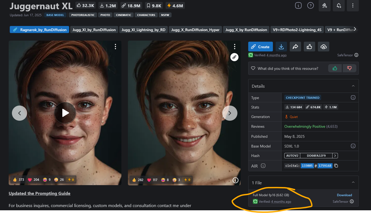Screen dimensions: 371x213
Task: Click the gavel icon in the header
Action: click(324, 6)
